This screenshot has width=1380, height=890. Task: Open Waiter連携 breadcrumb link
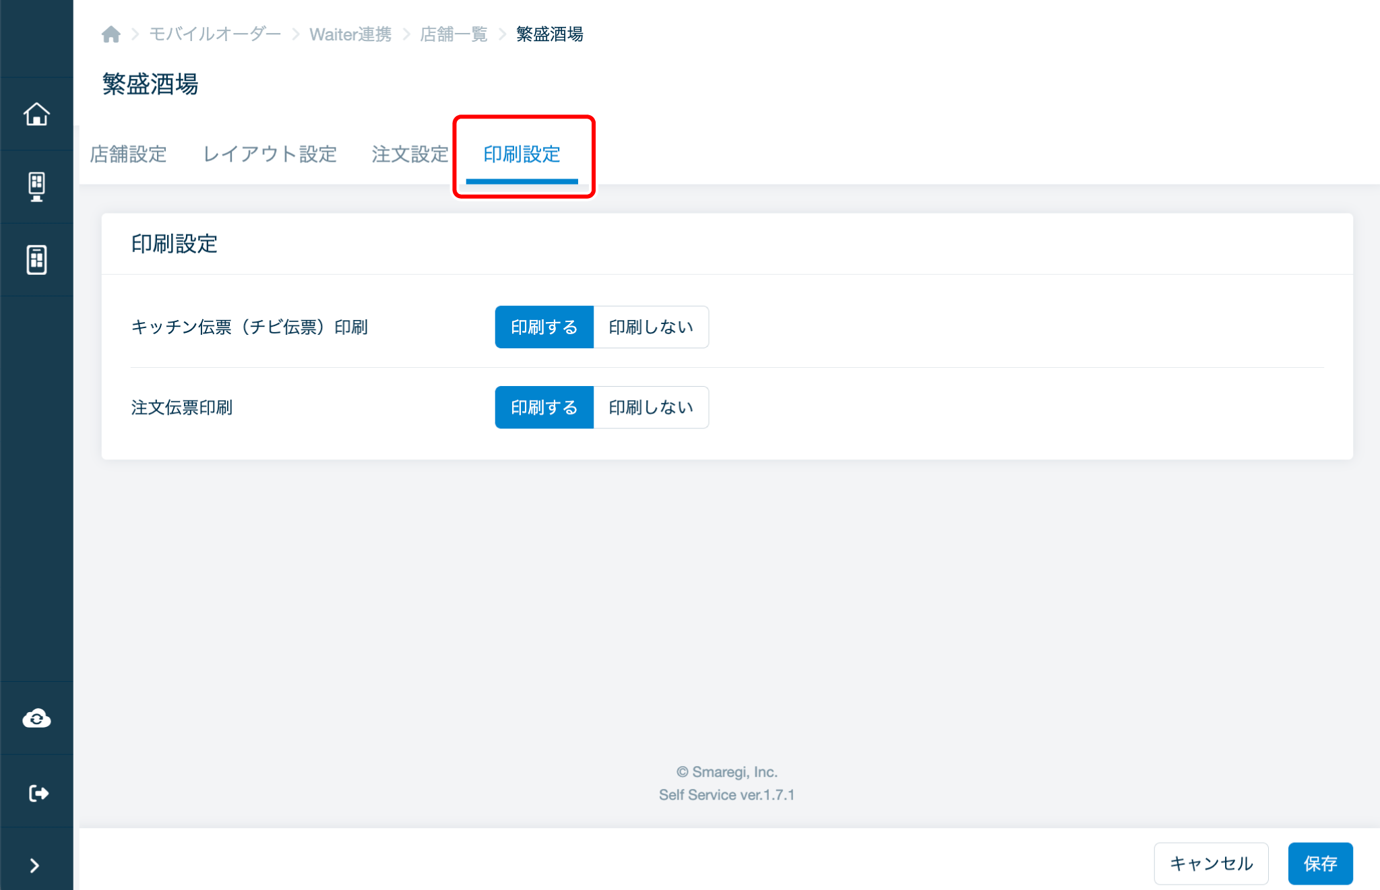click(x=350, y=34)
